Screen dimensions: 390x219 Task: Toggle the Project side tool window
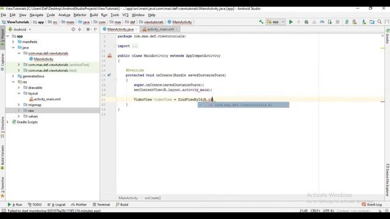[2, 38]
